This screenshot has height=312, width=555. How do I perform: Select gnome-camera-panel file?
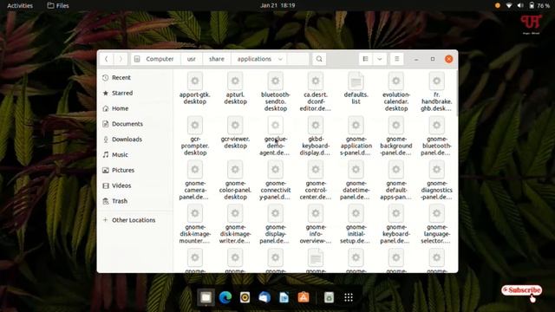[x=194, y=180]
